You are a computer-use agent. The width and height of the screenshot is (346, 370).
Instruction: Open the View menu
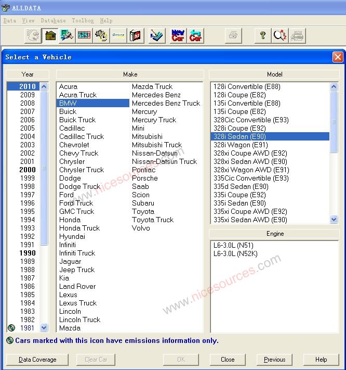(28, 20)
